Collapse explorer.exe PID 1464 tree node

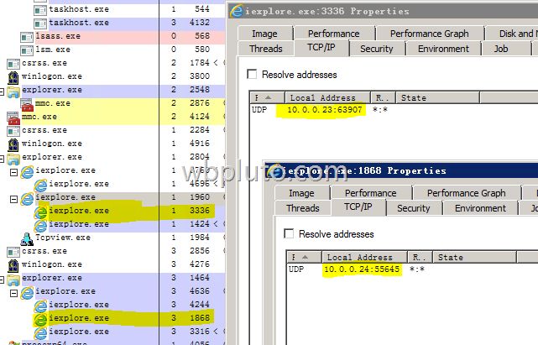pos(2,280)
